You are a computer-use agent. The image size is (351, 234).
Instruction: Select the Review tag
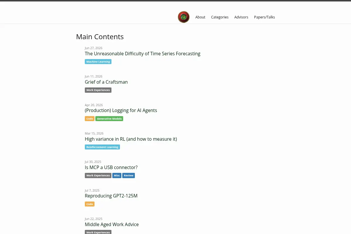pyautogui.click(x=128, y=175)
